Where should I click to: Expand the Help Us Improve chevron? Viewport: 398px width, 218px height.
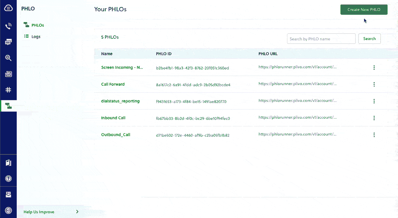(x=77, y=212)
